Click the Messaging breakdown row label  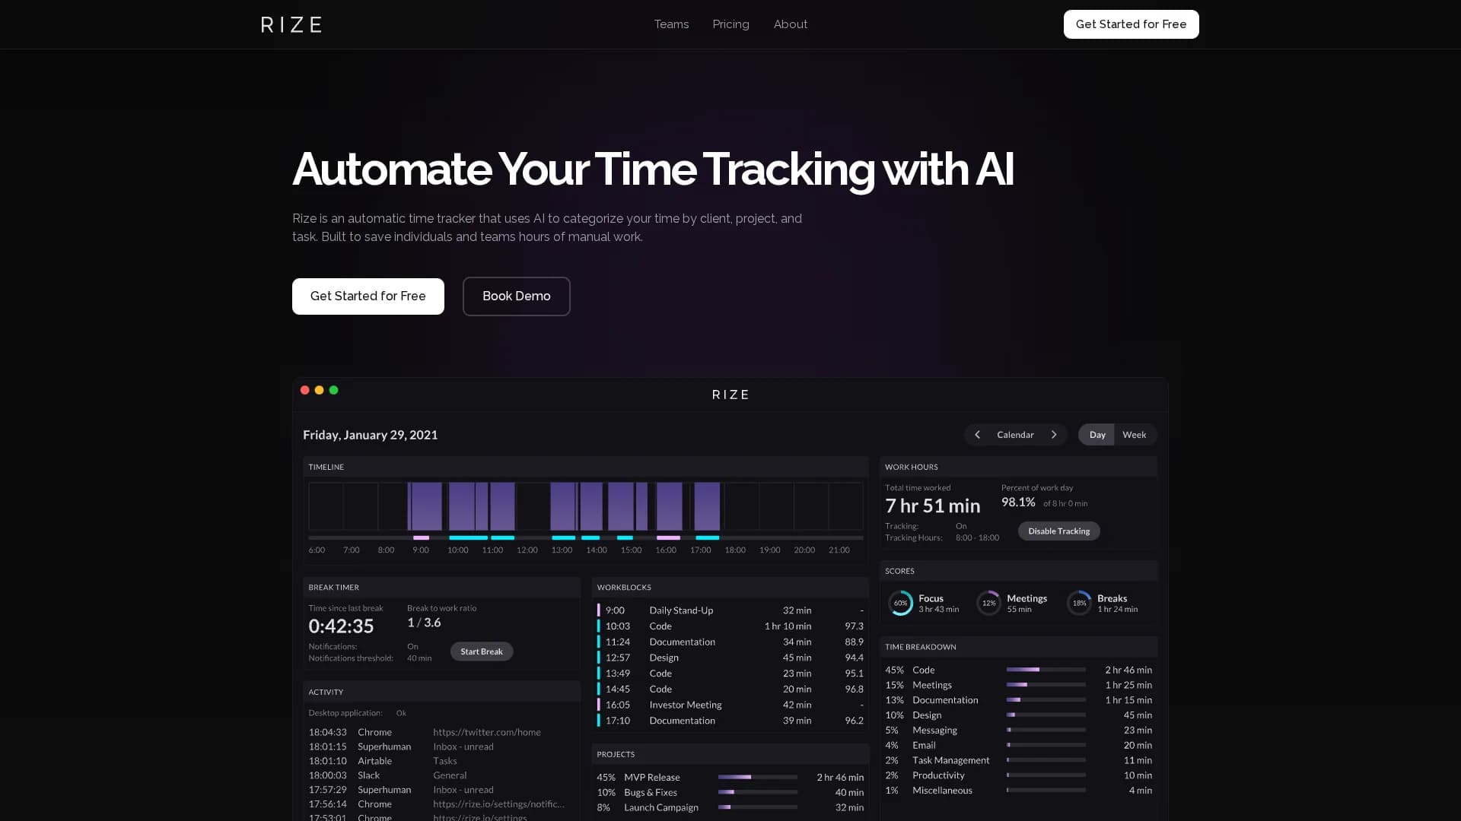(x=934, y=731)
